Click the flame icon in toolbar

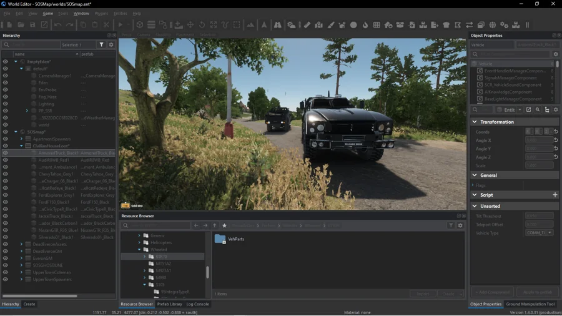(x=365, y=25)
